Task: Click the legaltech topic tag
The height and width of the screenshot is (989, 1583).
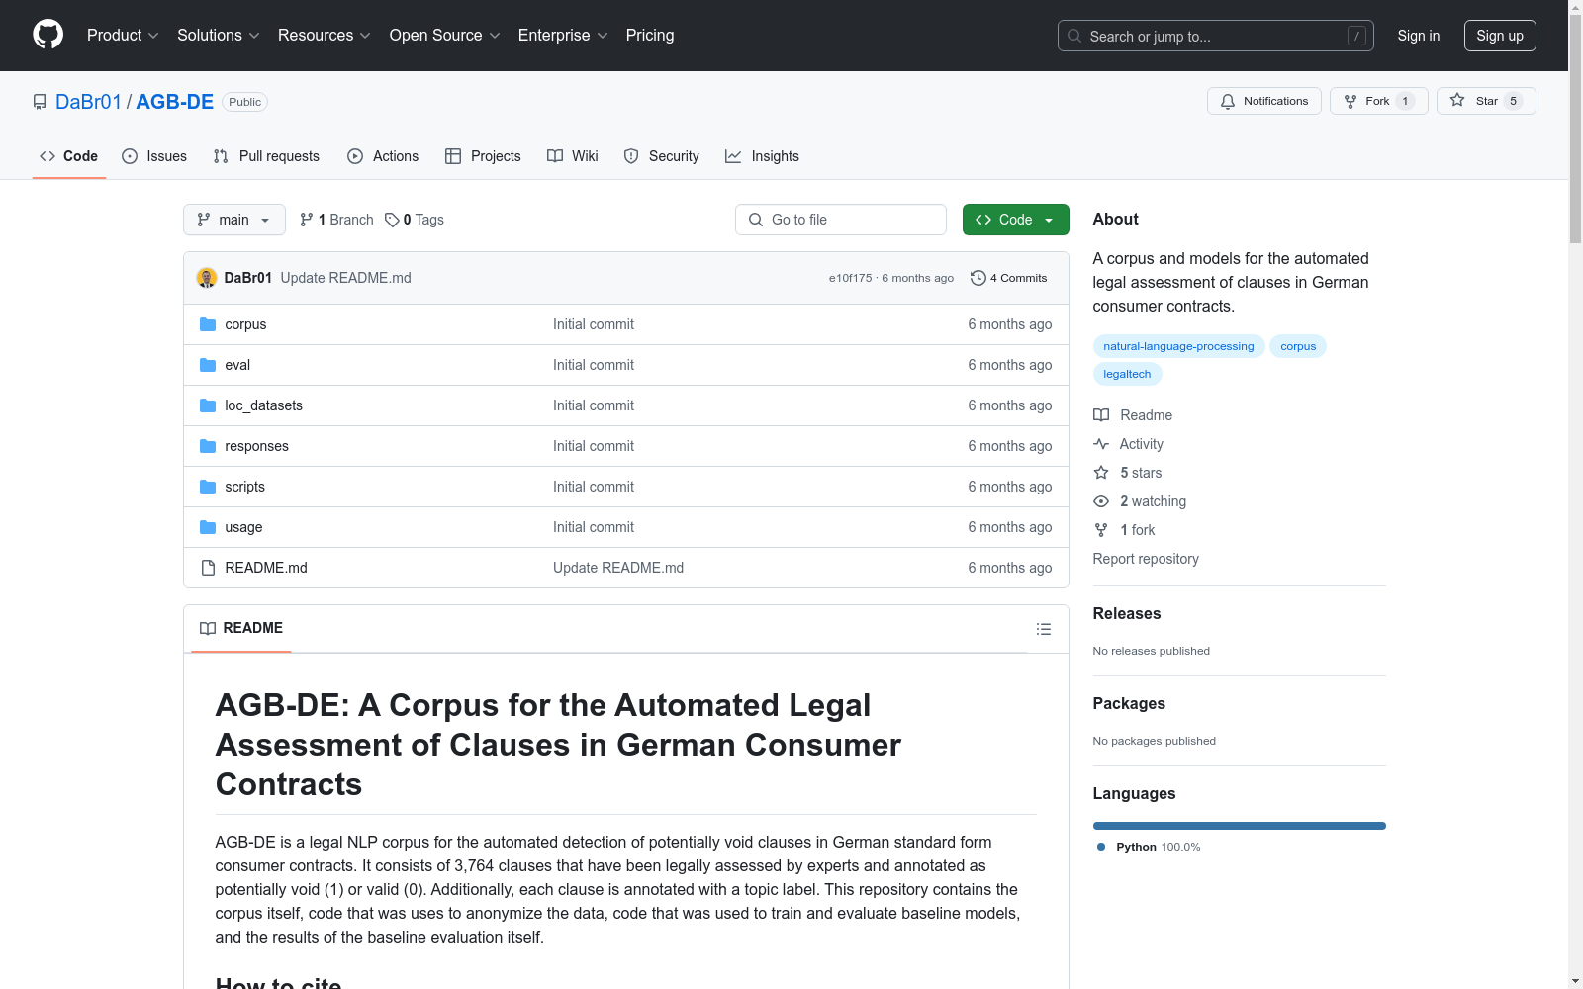Action: tap(1127, 374)
